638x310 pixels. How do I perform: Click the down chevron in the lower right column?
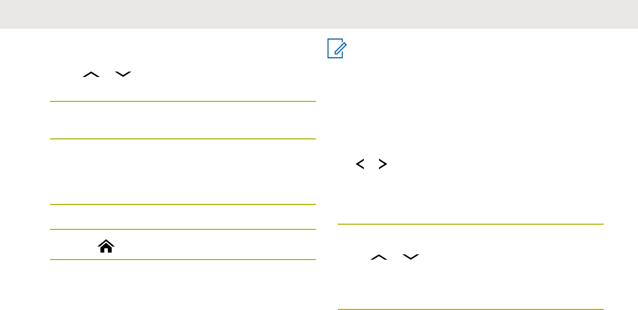pyautogui.click(x=411, y=257)
